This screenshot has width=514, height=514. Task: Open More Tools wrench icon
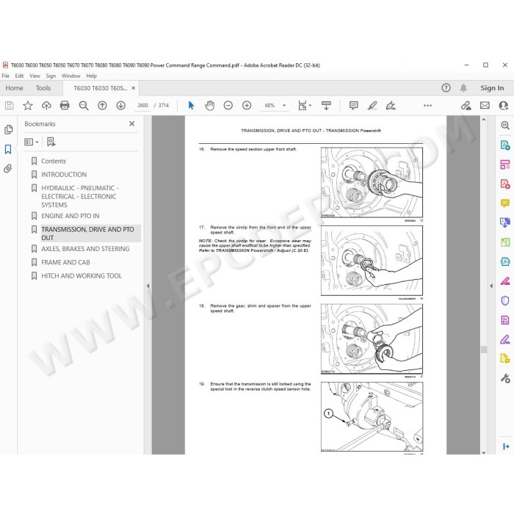[x=505, y=378]
